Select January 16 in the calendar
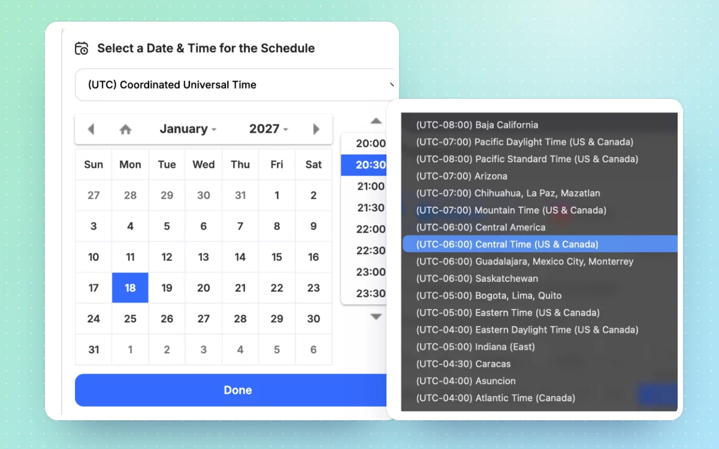This screenshot has width=719, height=449. [313, 257]
